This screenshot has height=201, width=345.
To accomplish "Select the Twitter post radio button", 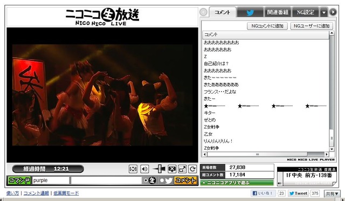I will pyautogui.click(x=162, y=181).
